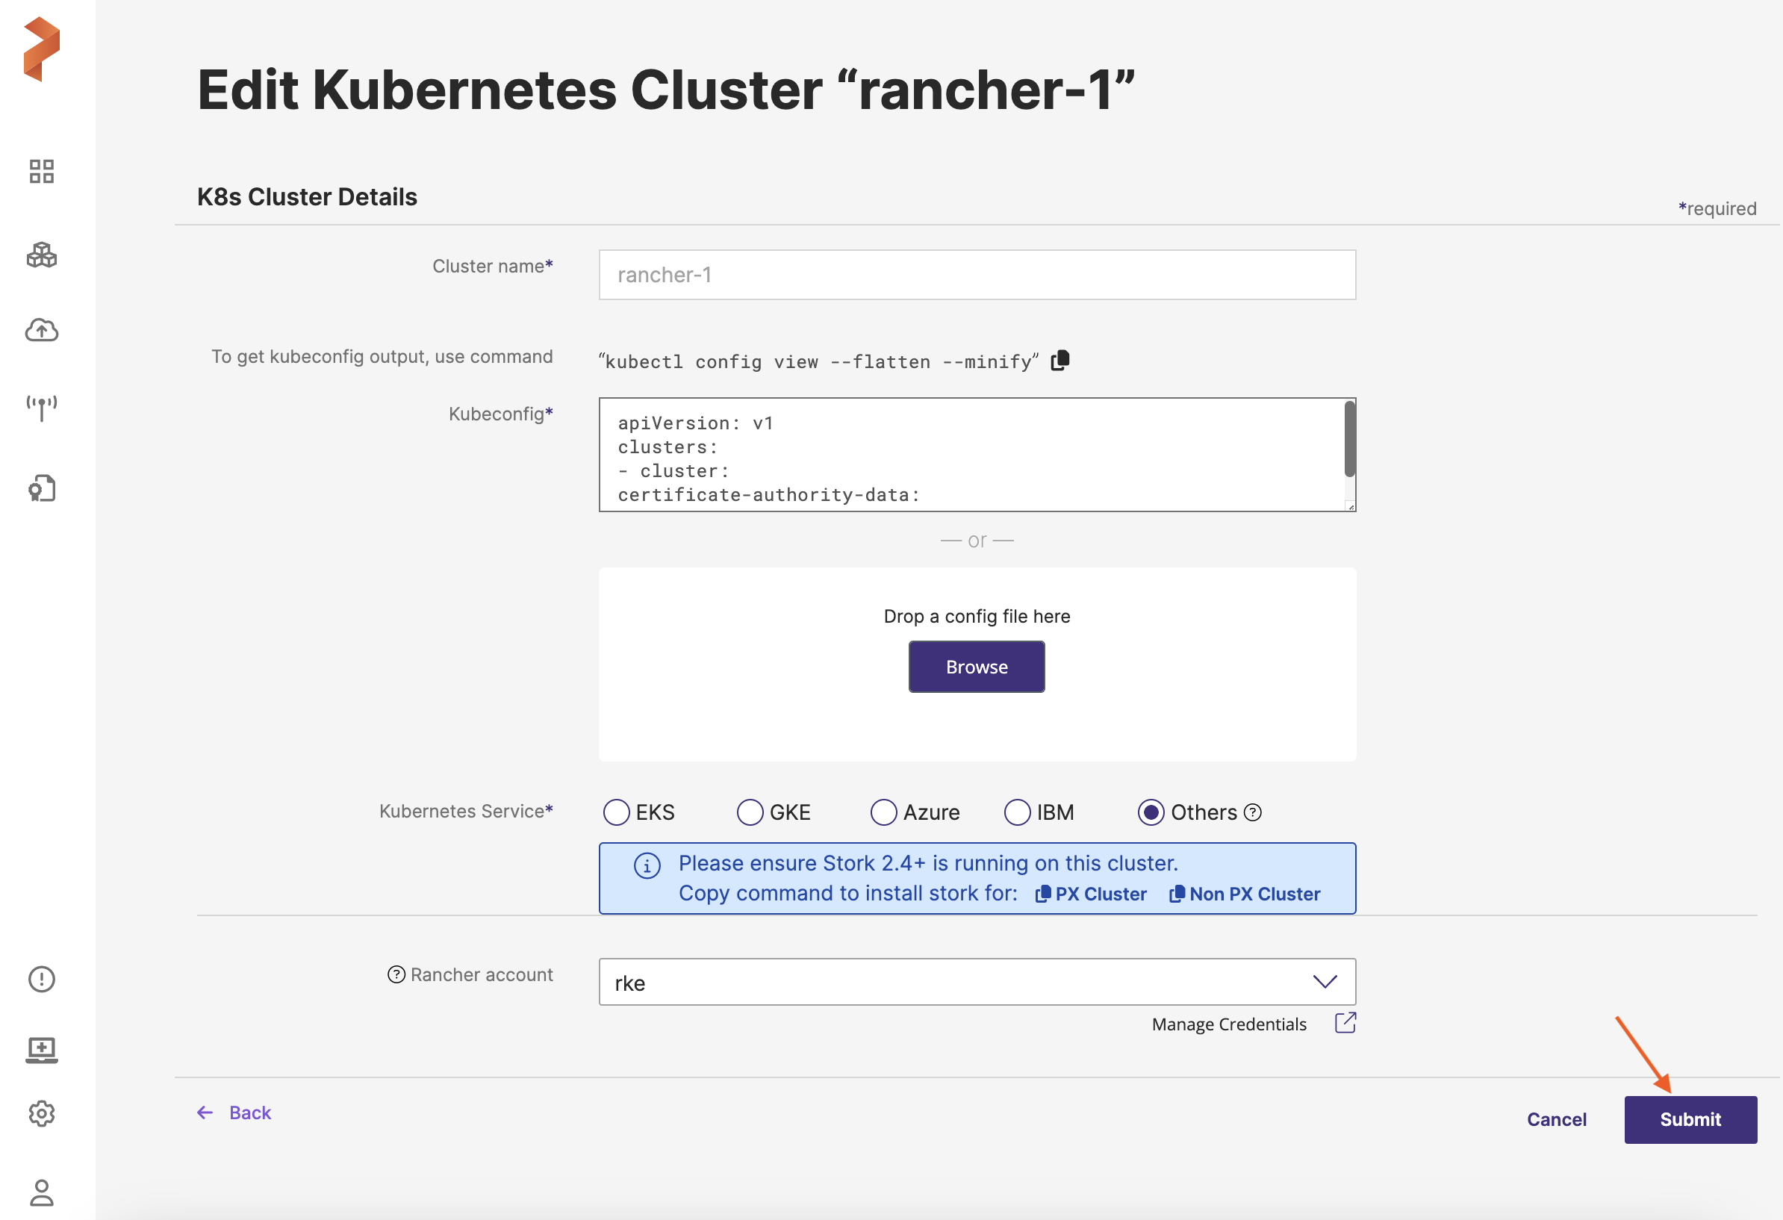Open the settings gear icon

(x=41, y=1112)
